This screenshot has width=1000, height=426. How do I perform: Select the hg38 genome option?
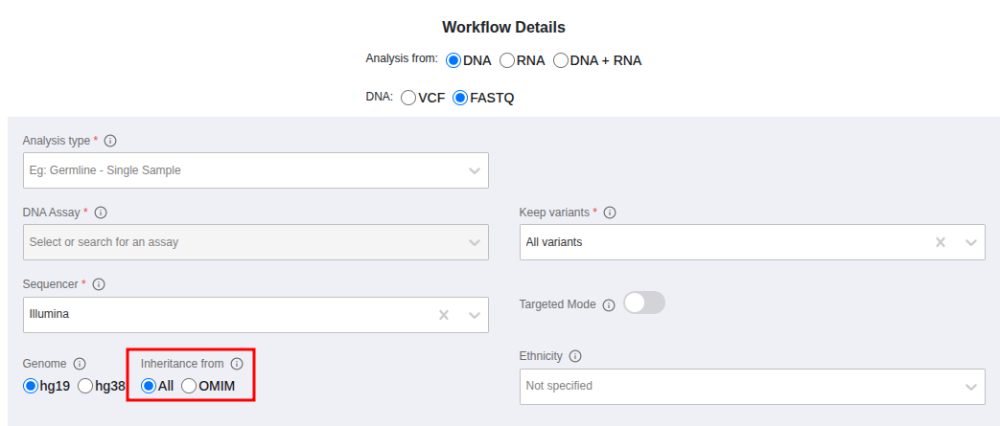coord(85,386)
